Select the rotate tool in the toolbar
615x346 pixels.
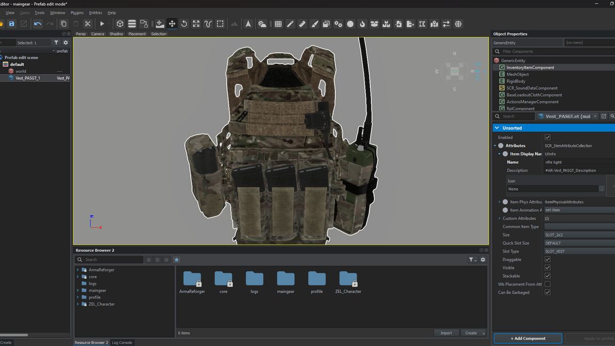point(184,24)
